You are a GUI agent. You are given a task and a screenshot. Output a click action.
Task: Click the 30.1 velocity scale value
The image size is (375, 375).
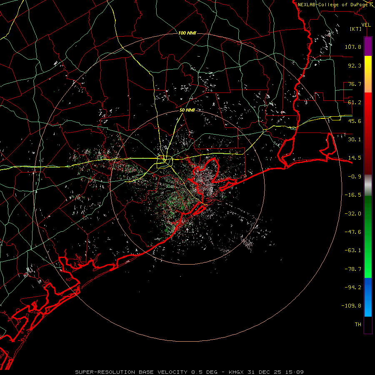click(x=355, y=140)
